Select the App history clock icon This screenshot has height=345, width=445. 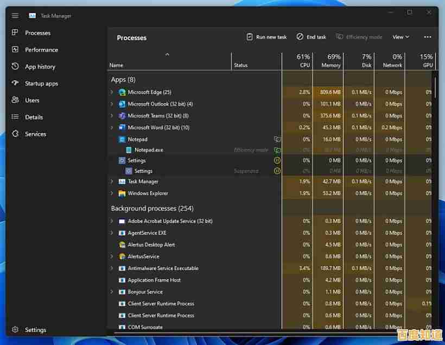tap(15, 66)
